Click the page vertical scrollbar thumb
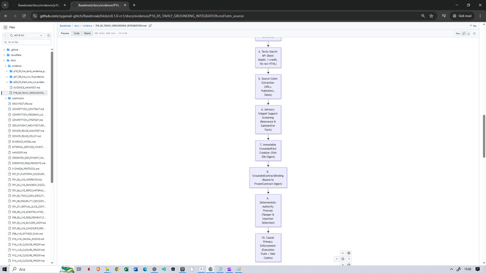The width and height of the screenshot is (486, 273). coord(484,136)
